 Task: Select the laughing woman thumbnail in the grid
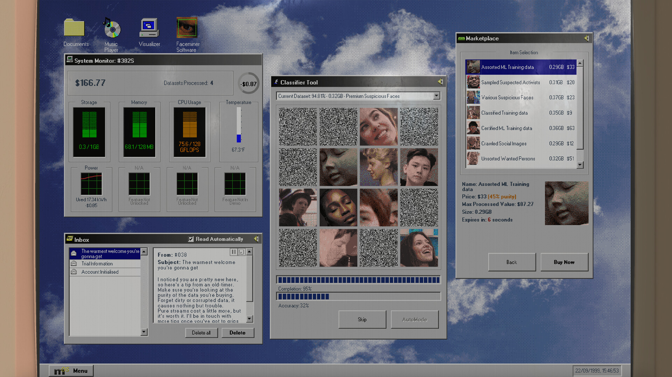click(x=419, y=247)
